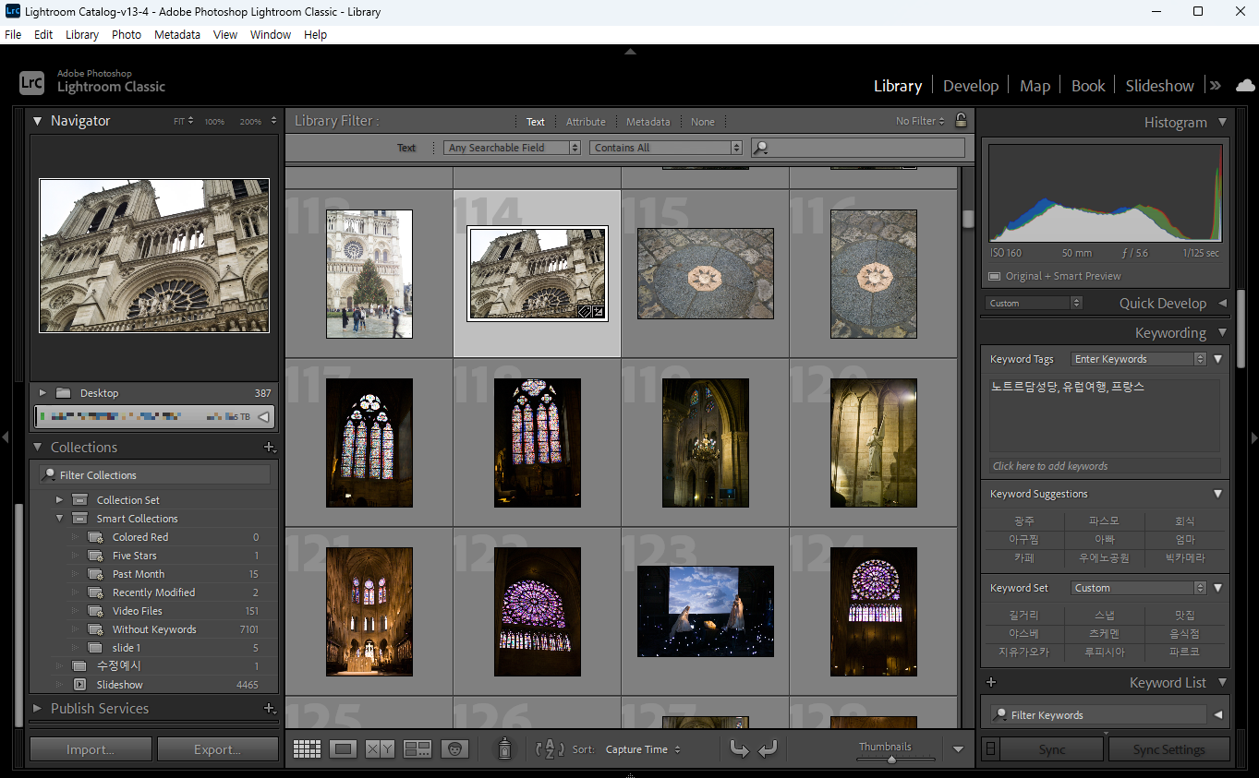Click suggested keyword 파스모
The width and height of the screenshot is (1259, 778).
1104,521
